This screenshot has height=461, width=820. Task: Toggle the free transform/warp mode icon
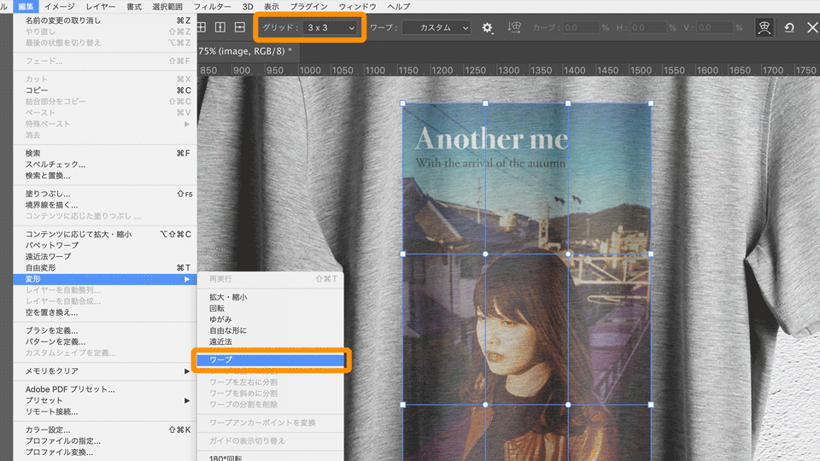point(764,27)
